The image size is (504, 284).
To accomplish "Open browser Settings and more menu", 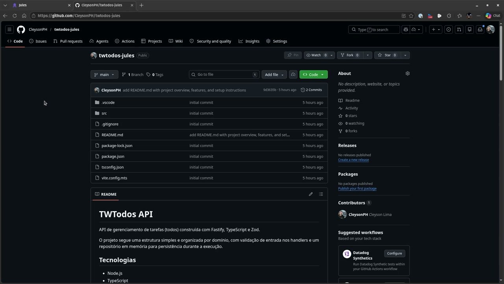I will pos(478,16).
